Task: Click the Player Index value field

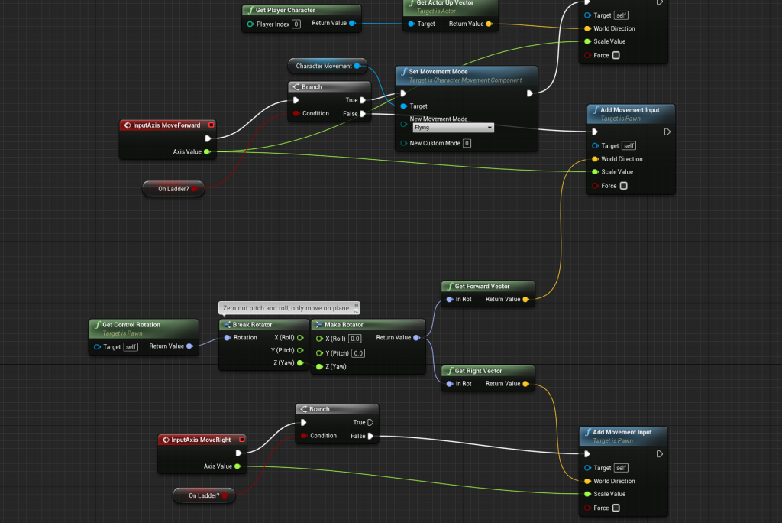Action: pyautogui.click(x=296, y=24)
